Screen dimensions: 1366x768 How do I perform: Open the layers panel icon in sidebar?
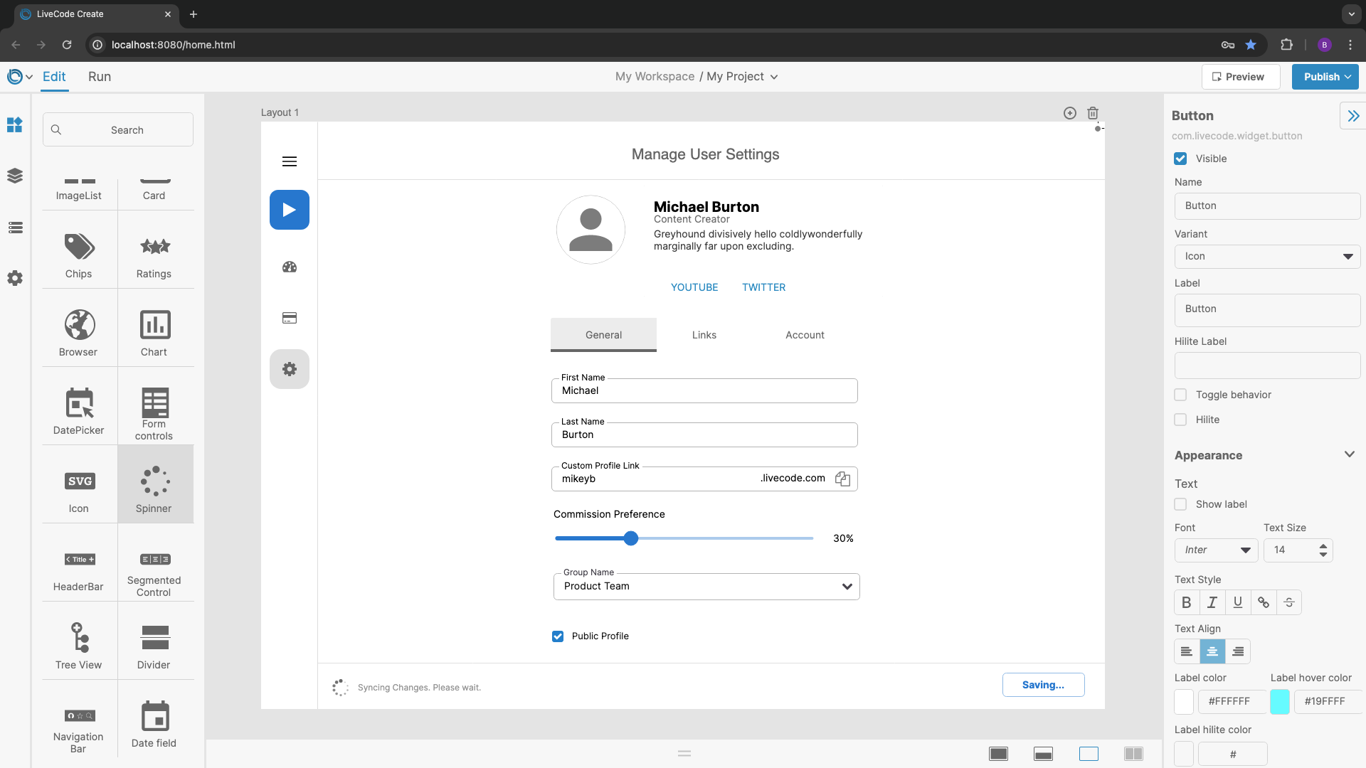15,176
